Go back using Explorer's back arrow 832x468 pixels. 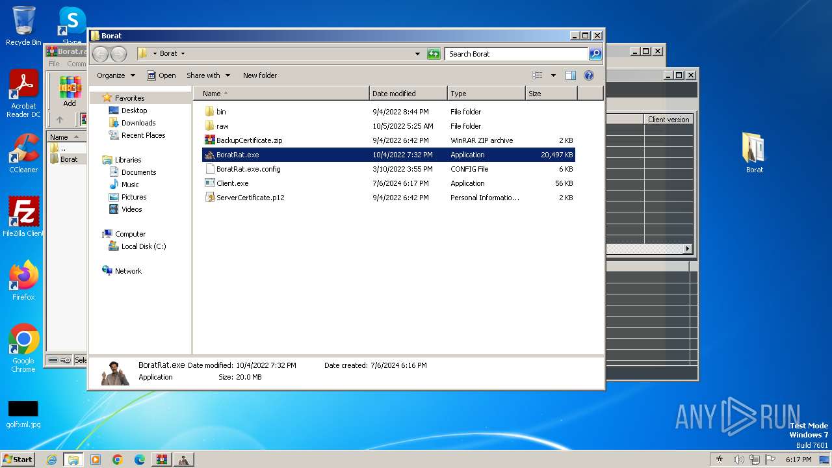click(100, 54)
